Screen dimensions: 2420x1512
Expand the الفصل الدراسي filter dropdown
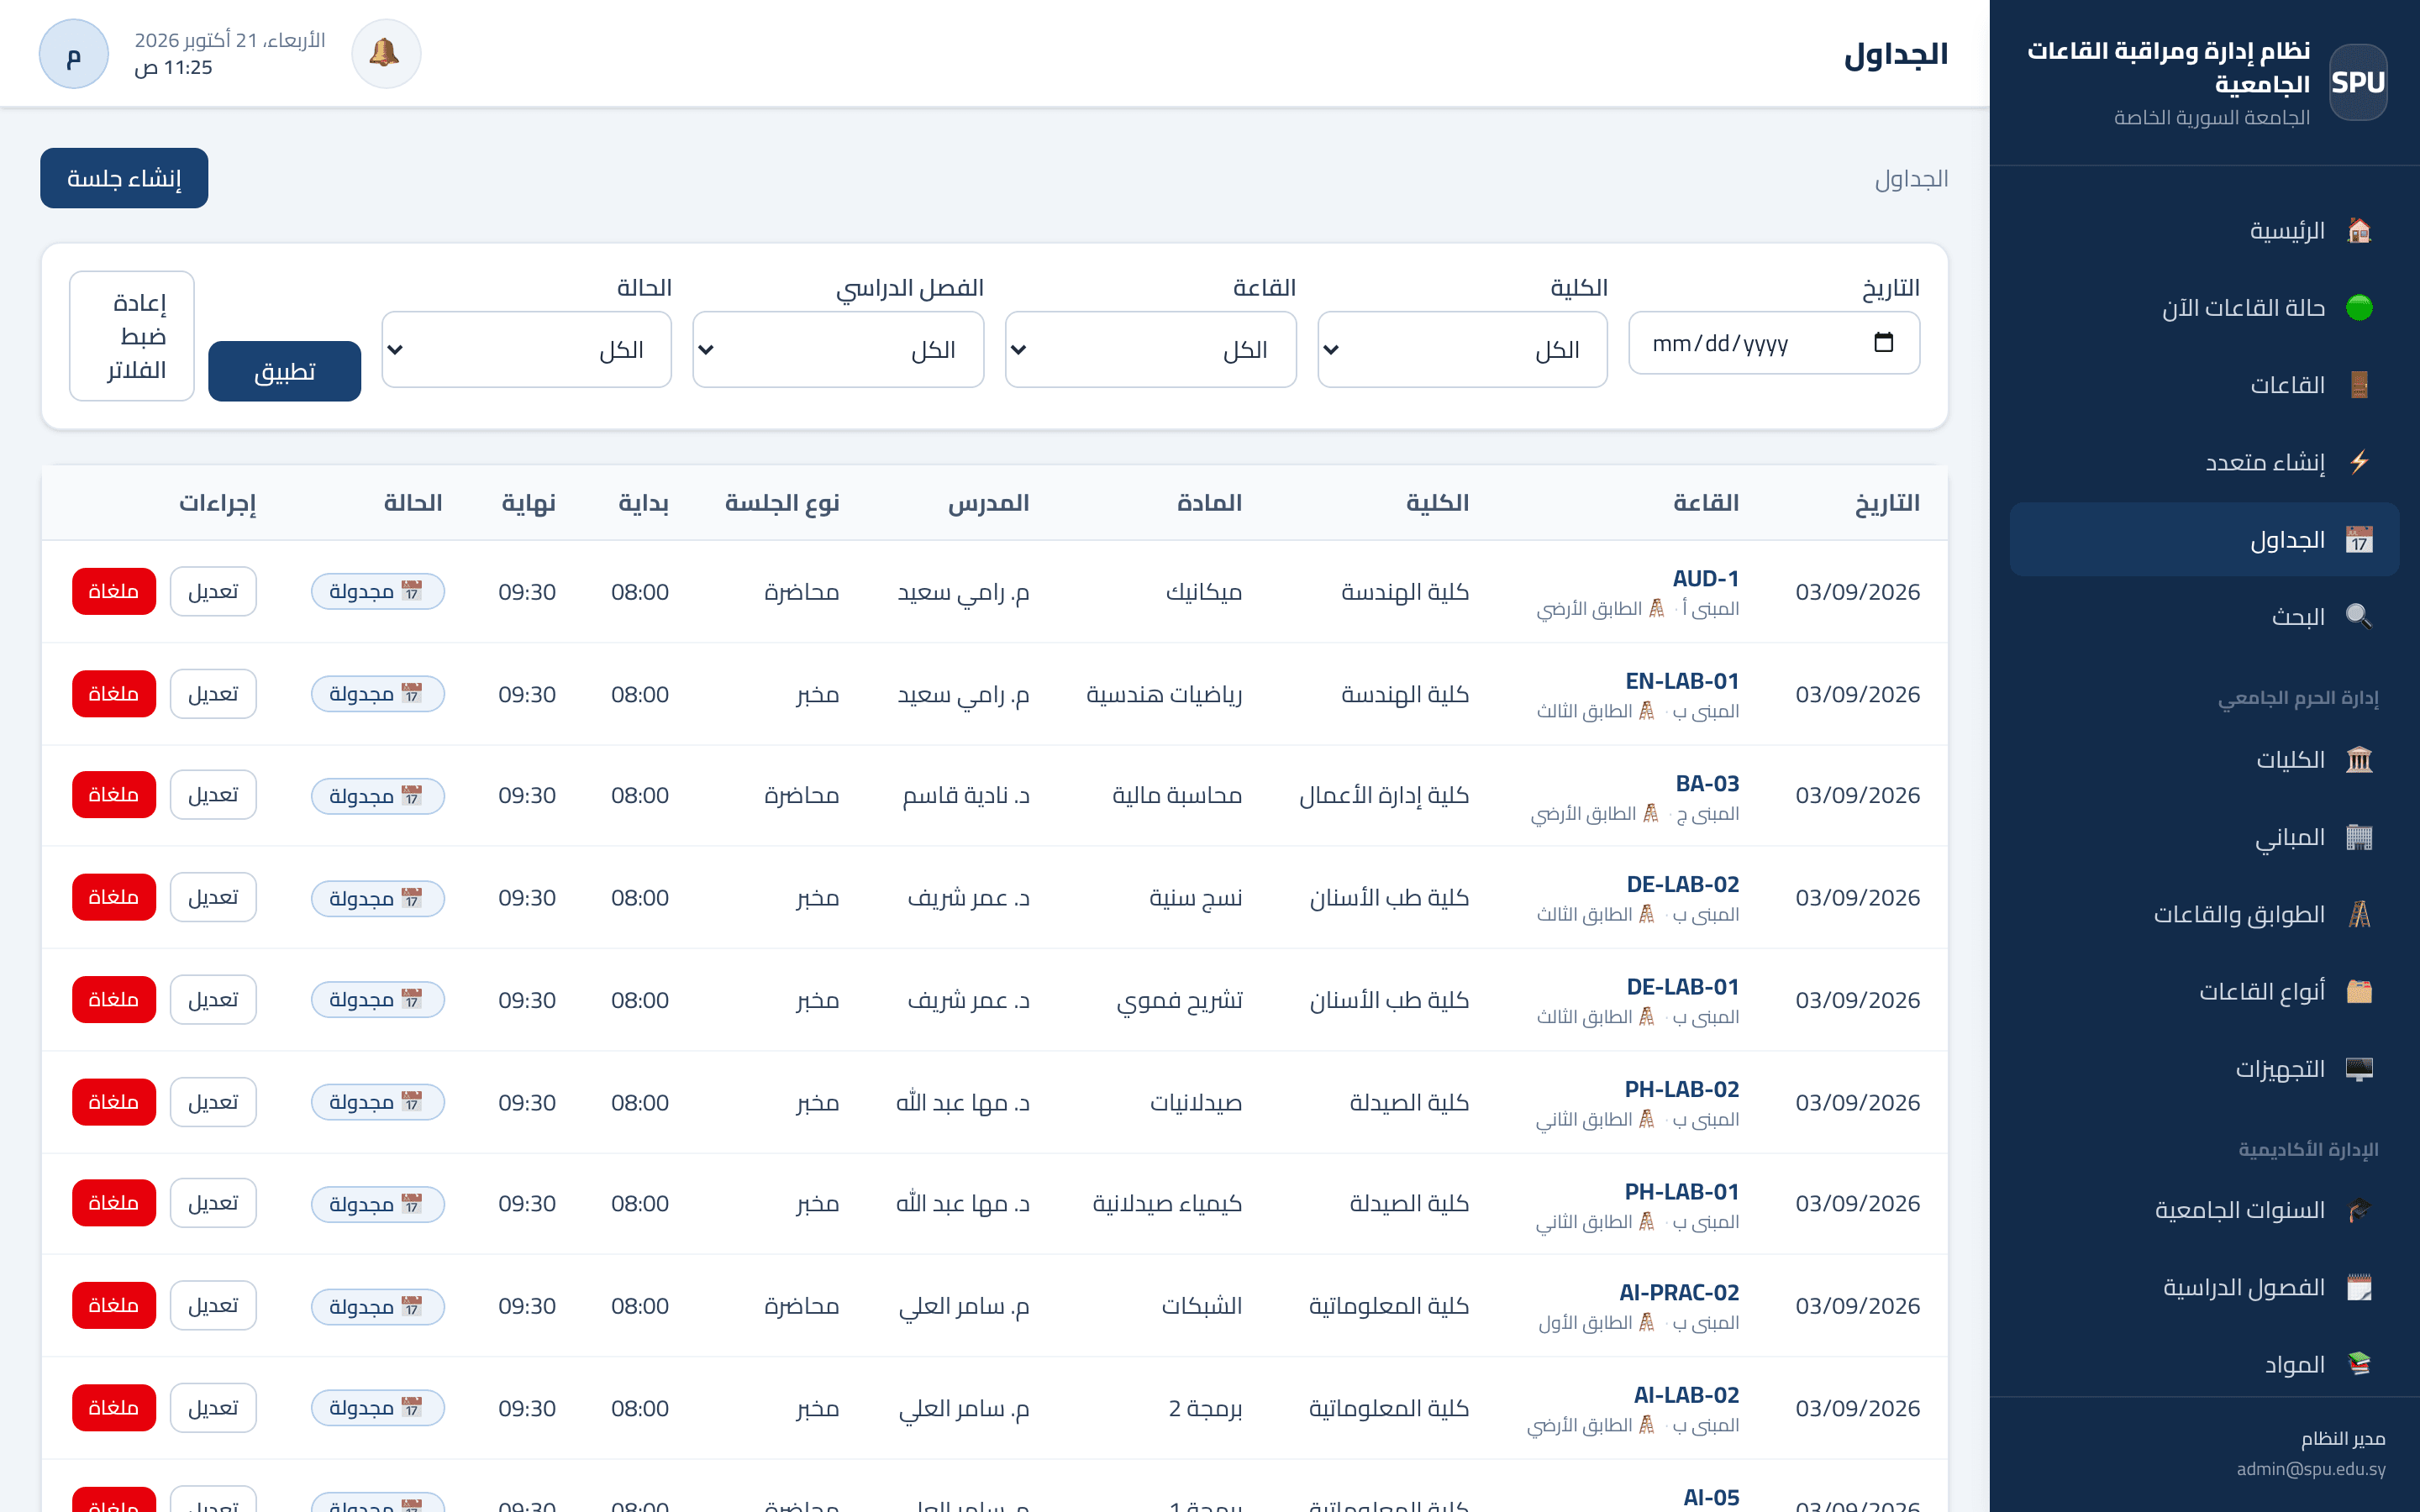point(838,349)
